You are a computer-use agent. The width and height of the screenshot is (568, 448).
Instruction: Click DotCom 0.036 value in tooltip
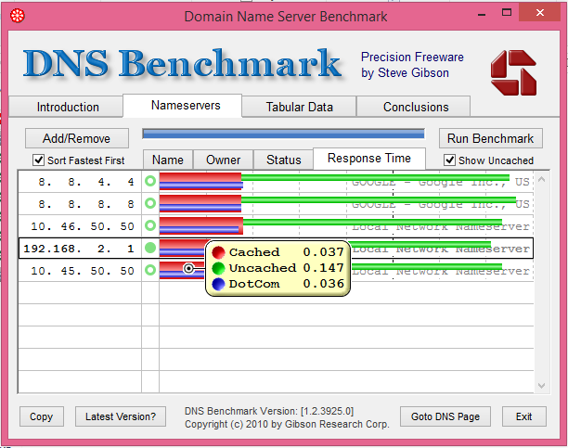coord(323,284)
